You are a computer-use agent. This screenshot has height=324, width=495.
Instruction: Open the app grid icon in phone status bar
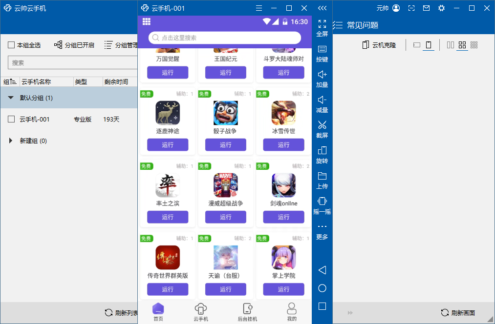(147, 21)
